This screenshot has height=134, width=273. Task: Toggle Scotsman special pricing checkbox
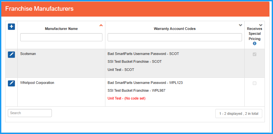click(254, 54)
